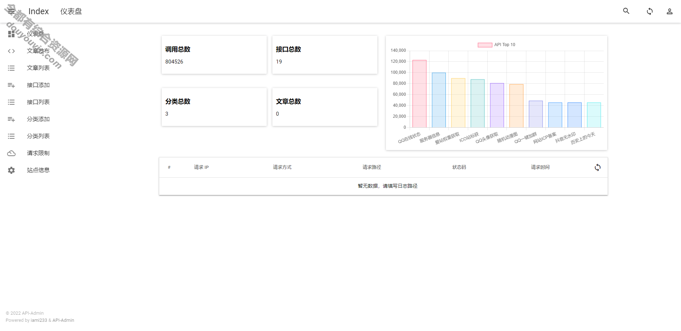Screen dimensions: 681x331
Task: Click the list icon beside 分类列表
Action: (x=11, y=136)
